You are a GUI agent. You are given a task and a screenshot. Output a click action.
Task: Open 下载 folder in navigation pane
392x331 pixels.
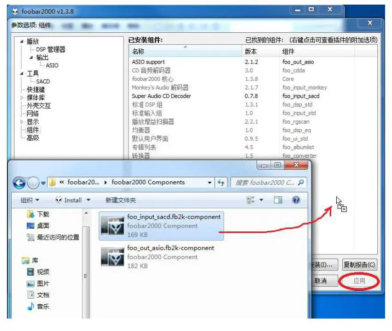coord(38,214)
